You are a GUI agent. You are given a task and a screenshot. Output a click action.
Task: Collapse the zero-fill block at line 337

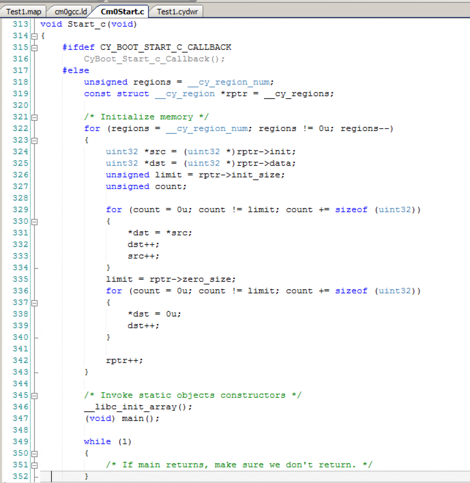coord(35,302)
